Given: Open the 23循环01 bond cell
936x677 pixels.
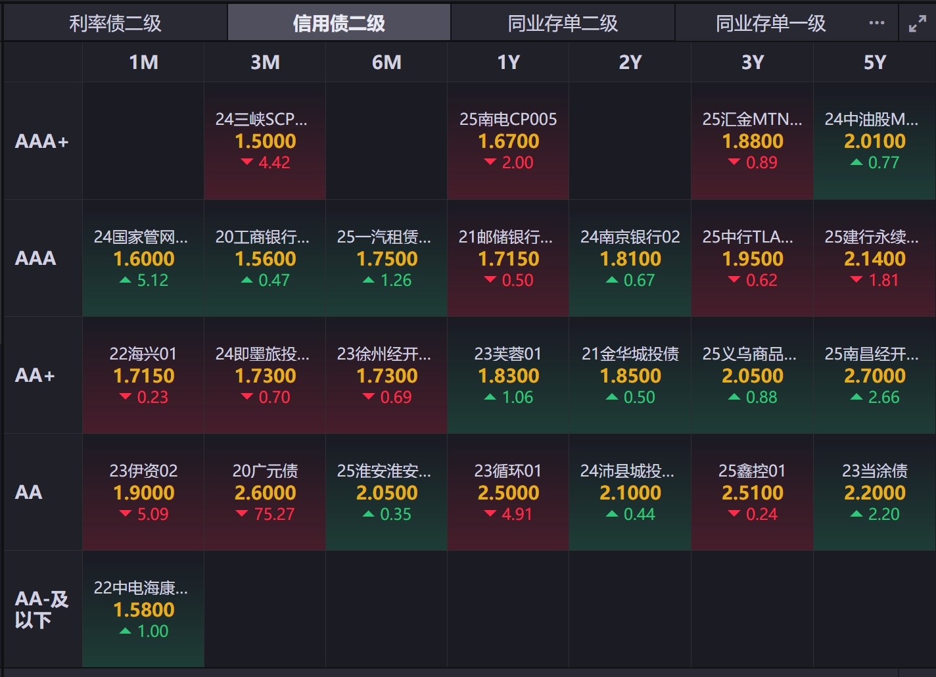Looking at the screenshot, I should point(508,492).
